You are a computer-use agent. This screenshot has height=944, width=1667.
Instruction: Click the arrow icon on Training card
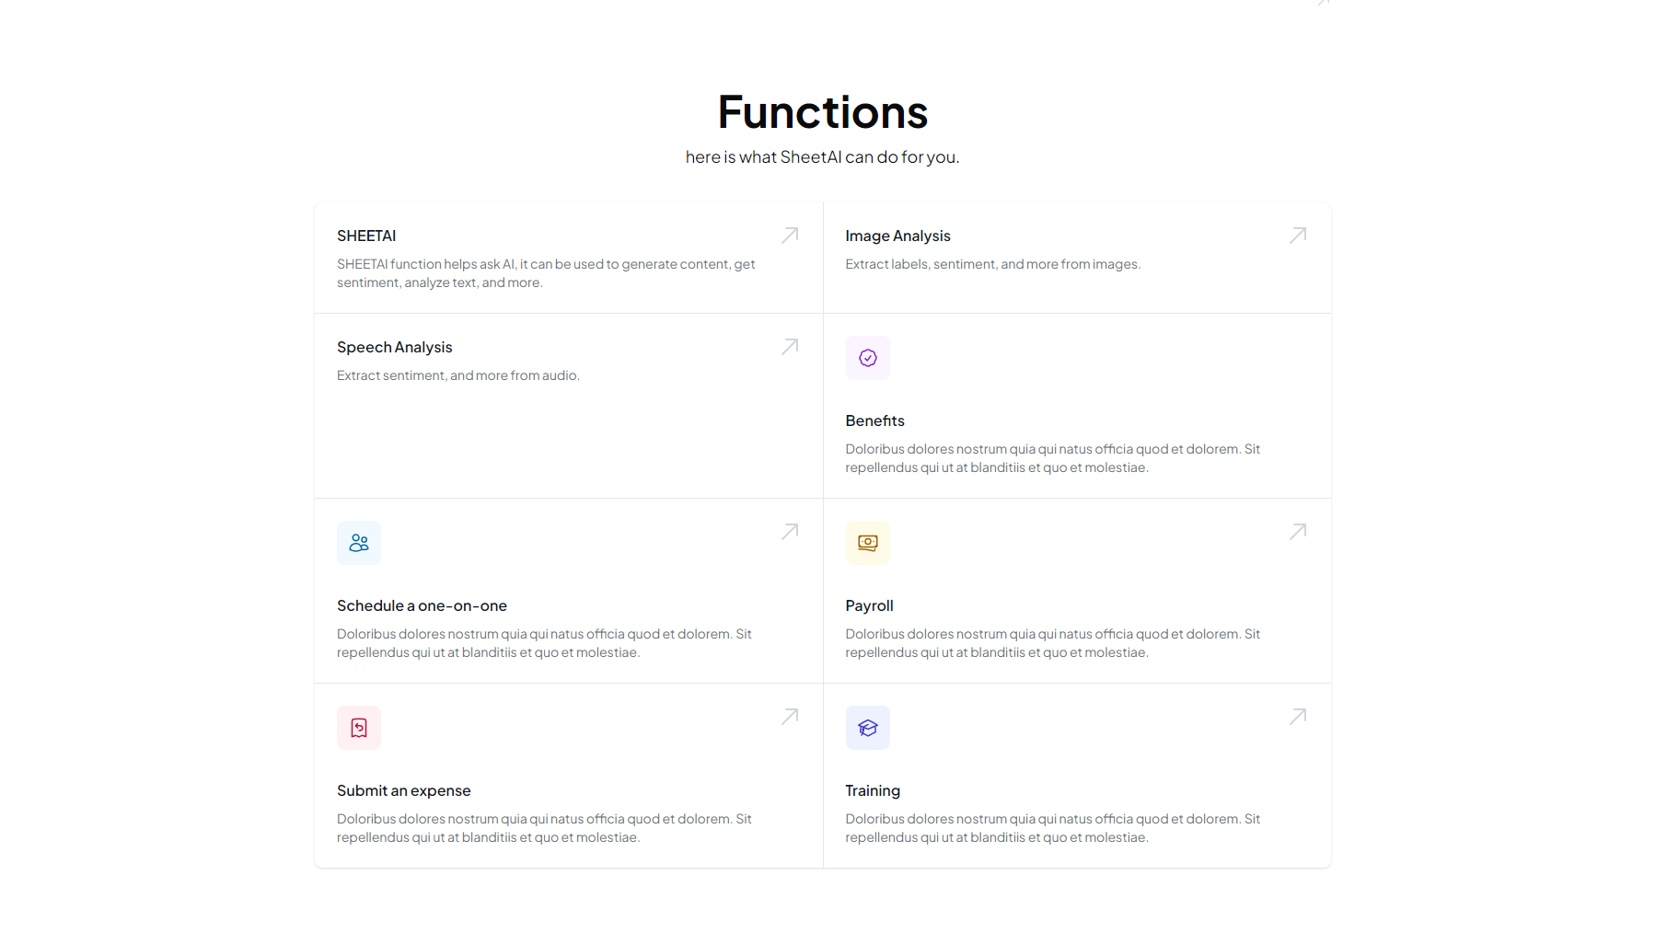coord(1298,717)
